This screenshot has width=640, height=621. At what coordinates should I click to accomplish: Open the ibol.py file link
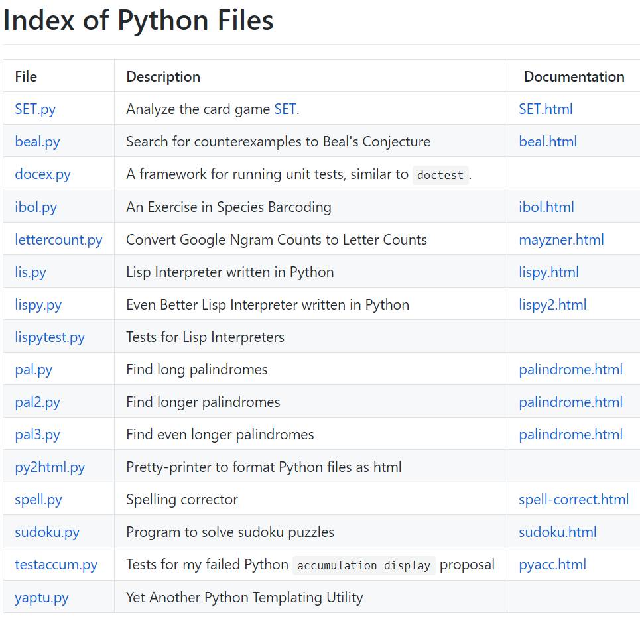[x=36, y=207]
